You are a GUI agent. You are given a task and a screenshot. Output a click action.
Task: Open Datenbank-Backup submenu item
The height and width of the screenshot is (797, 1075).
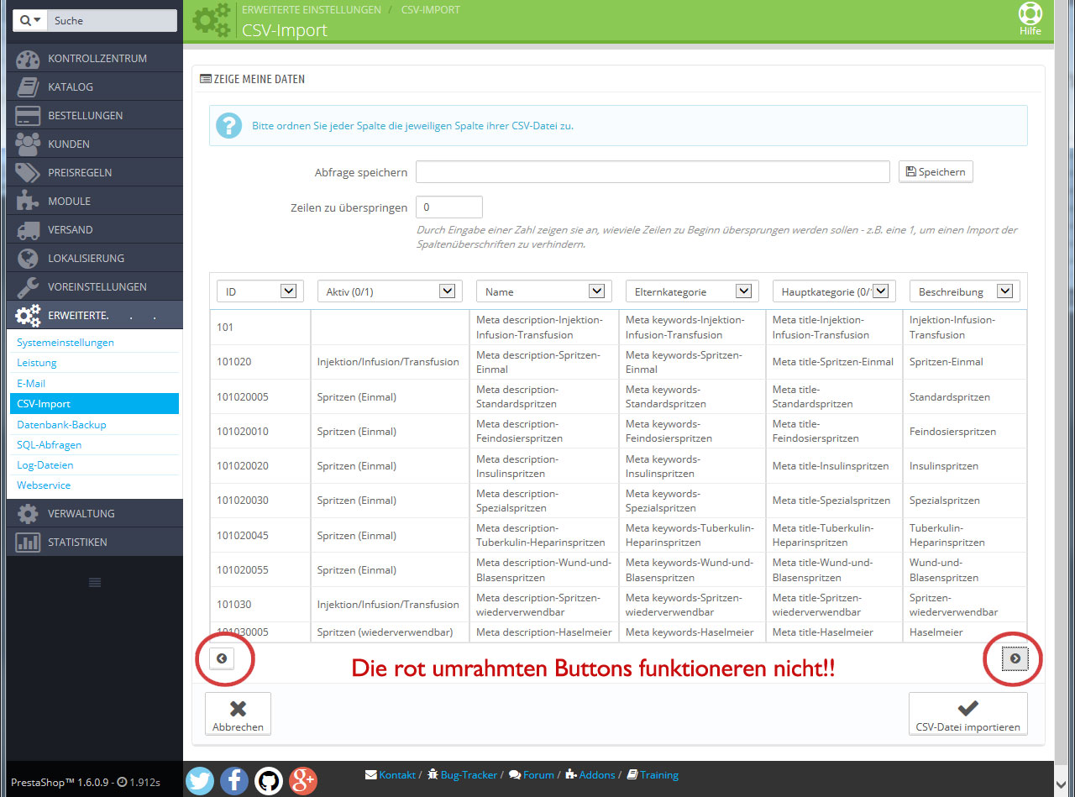click(x=61, y=424)
